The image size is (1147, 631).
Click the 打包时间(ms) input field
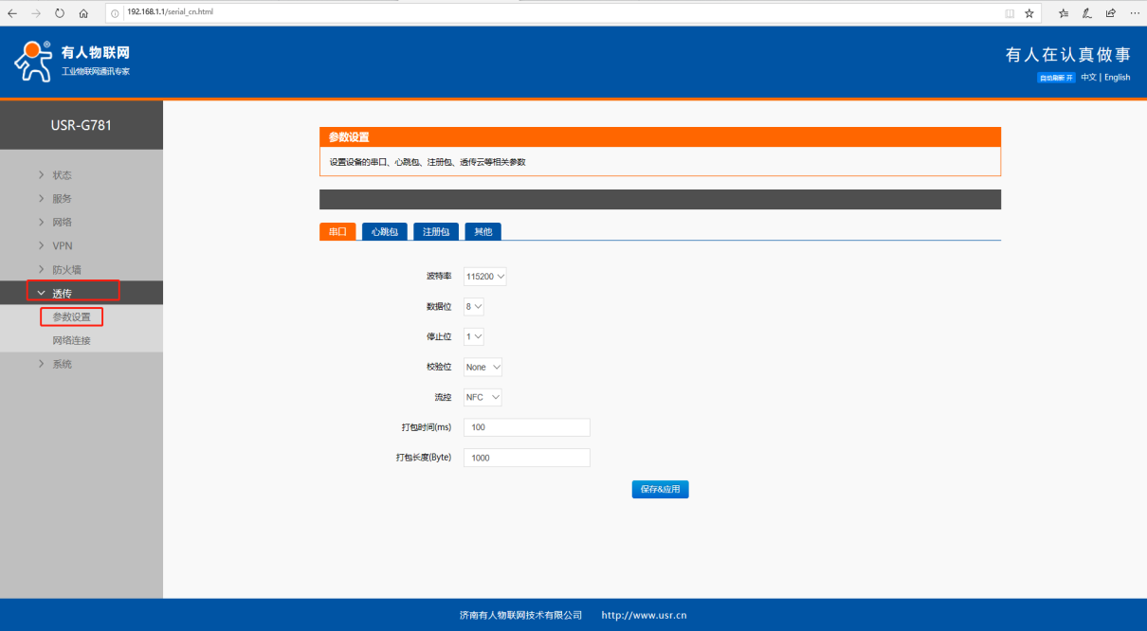point(526,428)
